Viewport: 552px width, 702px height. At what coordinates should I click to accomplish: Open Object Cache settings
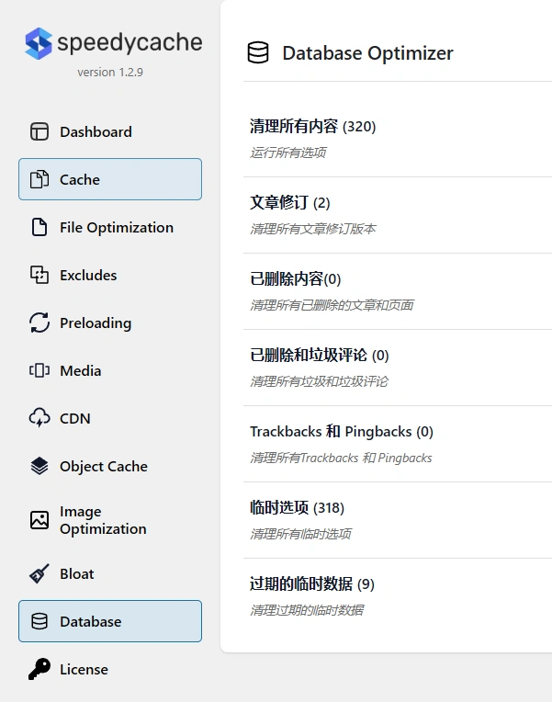(110, 466)
